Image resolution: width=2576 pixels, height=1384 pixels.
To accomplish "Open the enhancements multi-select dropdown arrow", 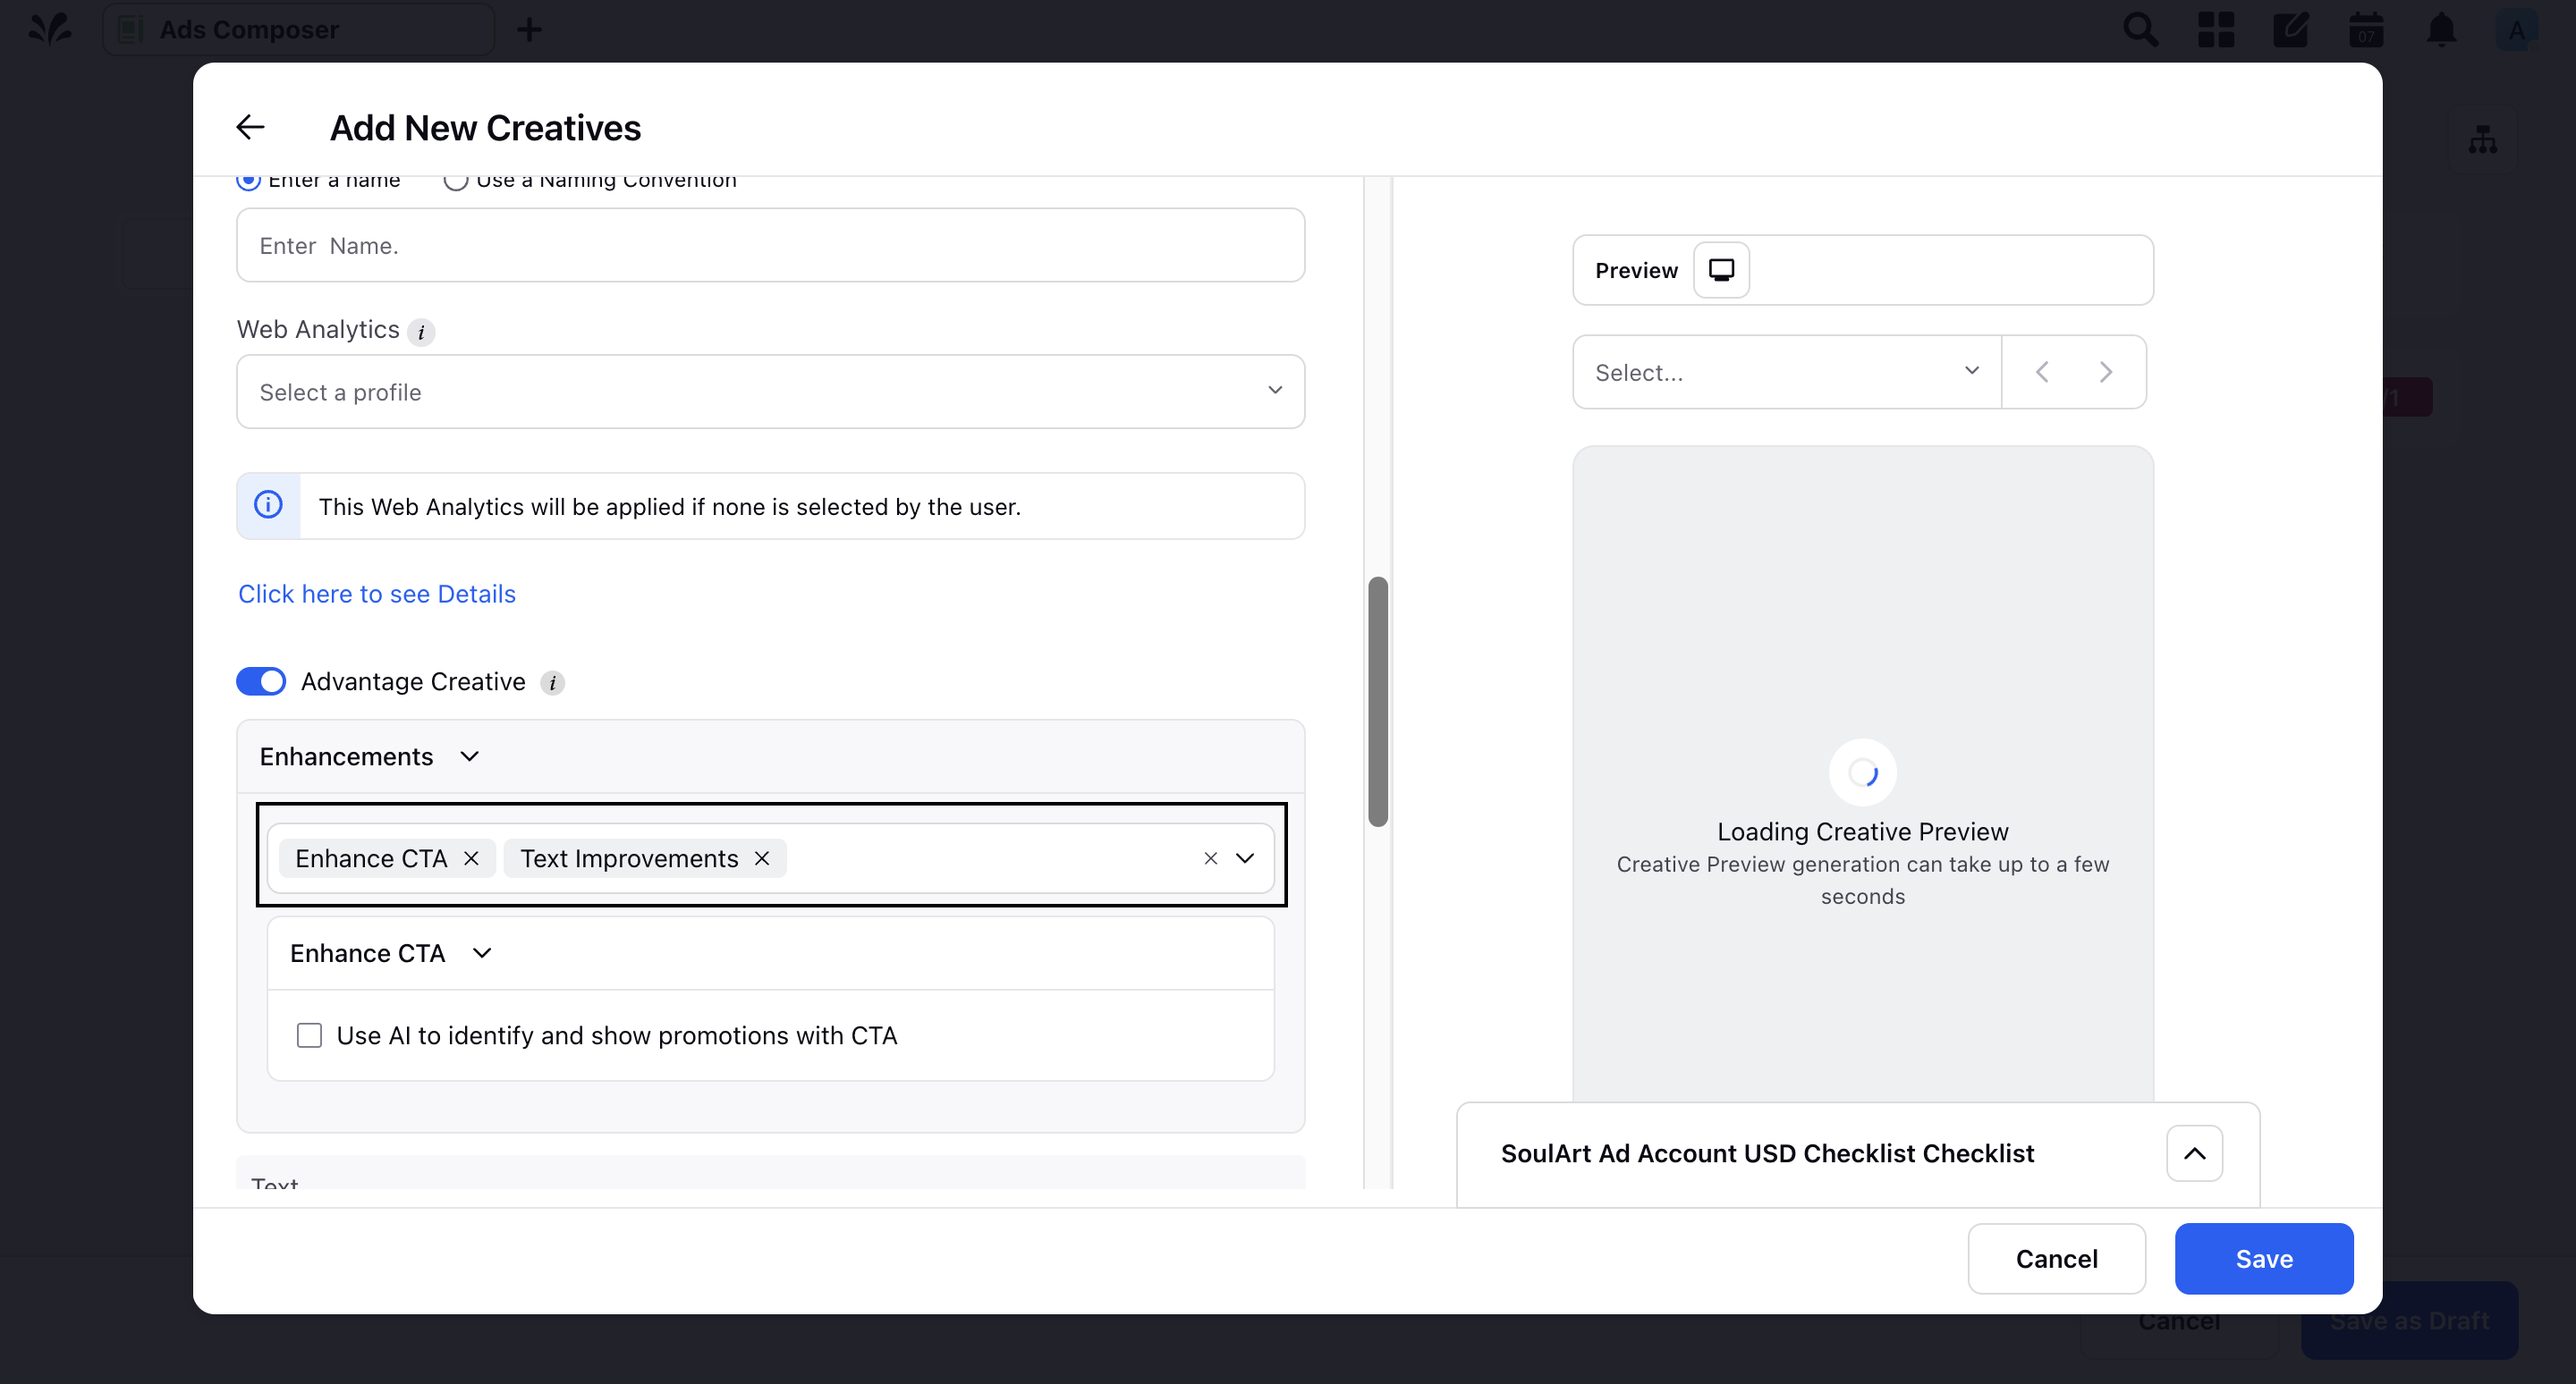I will [x=1245, y=858].
